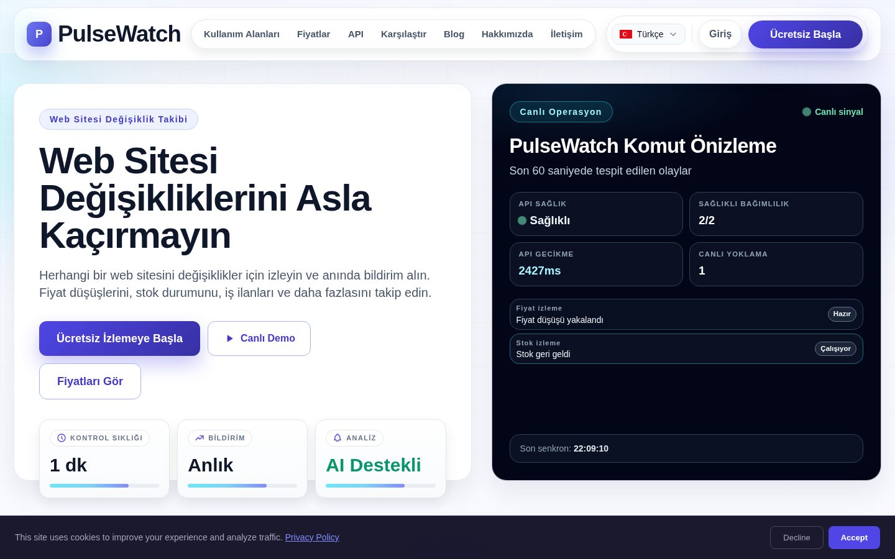
Task: Open the Blog nav item
Action: 454,34
